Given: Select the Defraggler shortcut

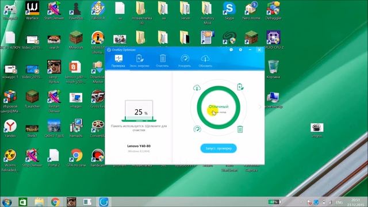Looking at the screenshot, I should 273,11.
